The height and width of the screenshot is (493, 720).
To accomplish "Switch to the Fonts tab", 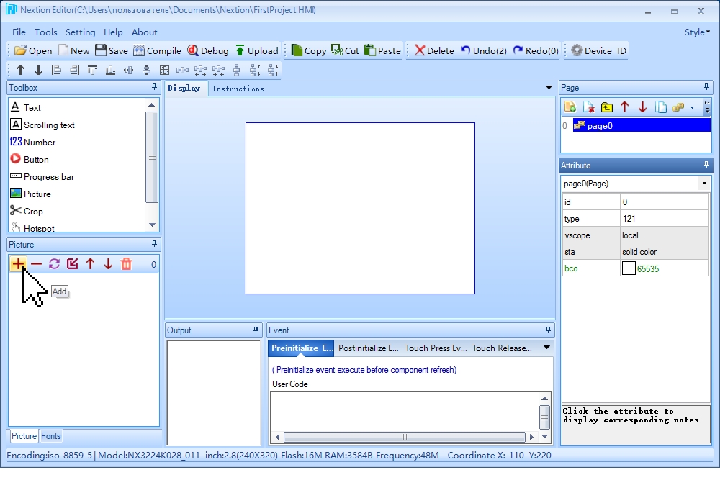I will coord(51,436).
